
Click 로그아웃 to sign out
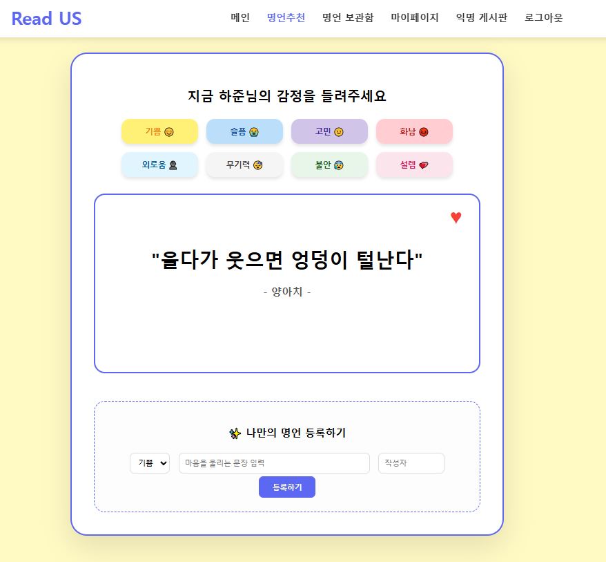click(544, 18)
